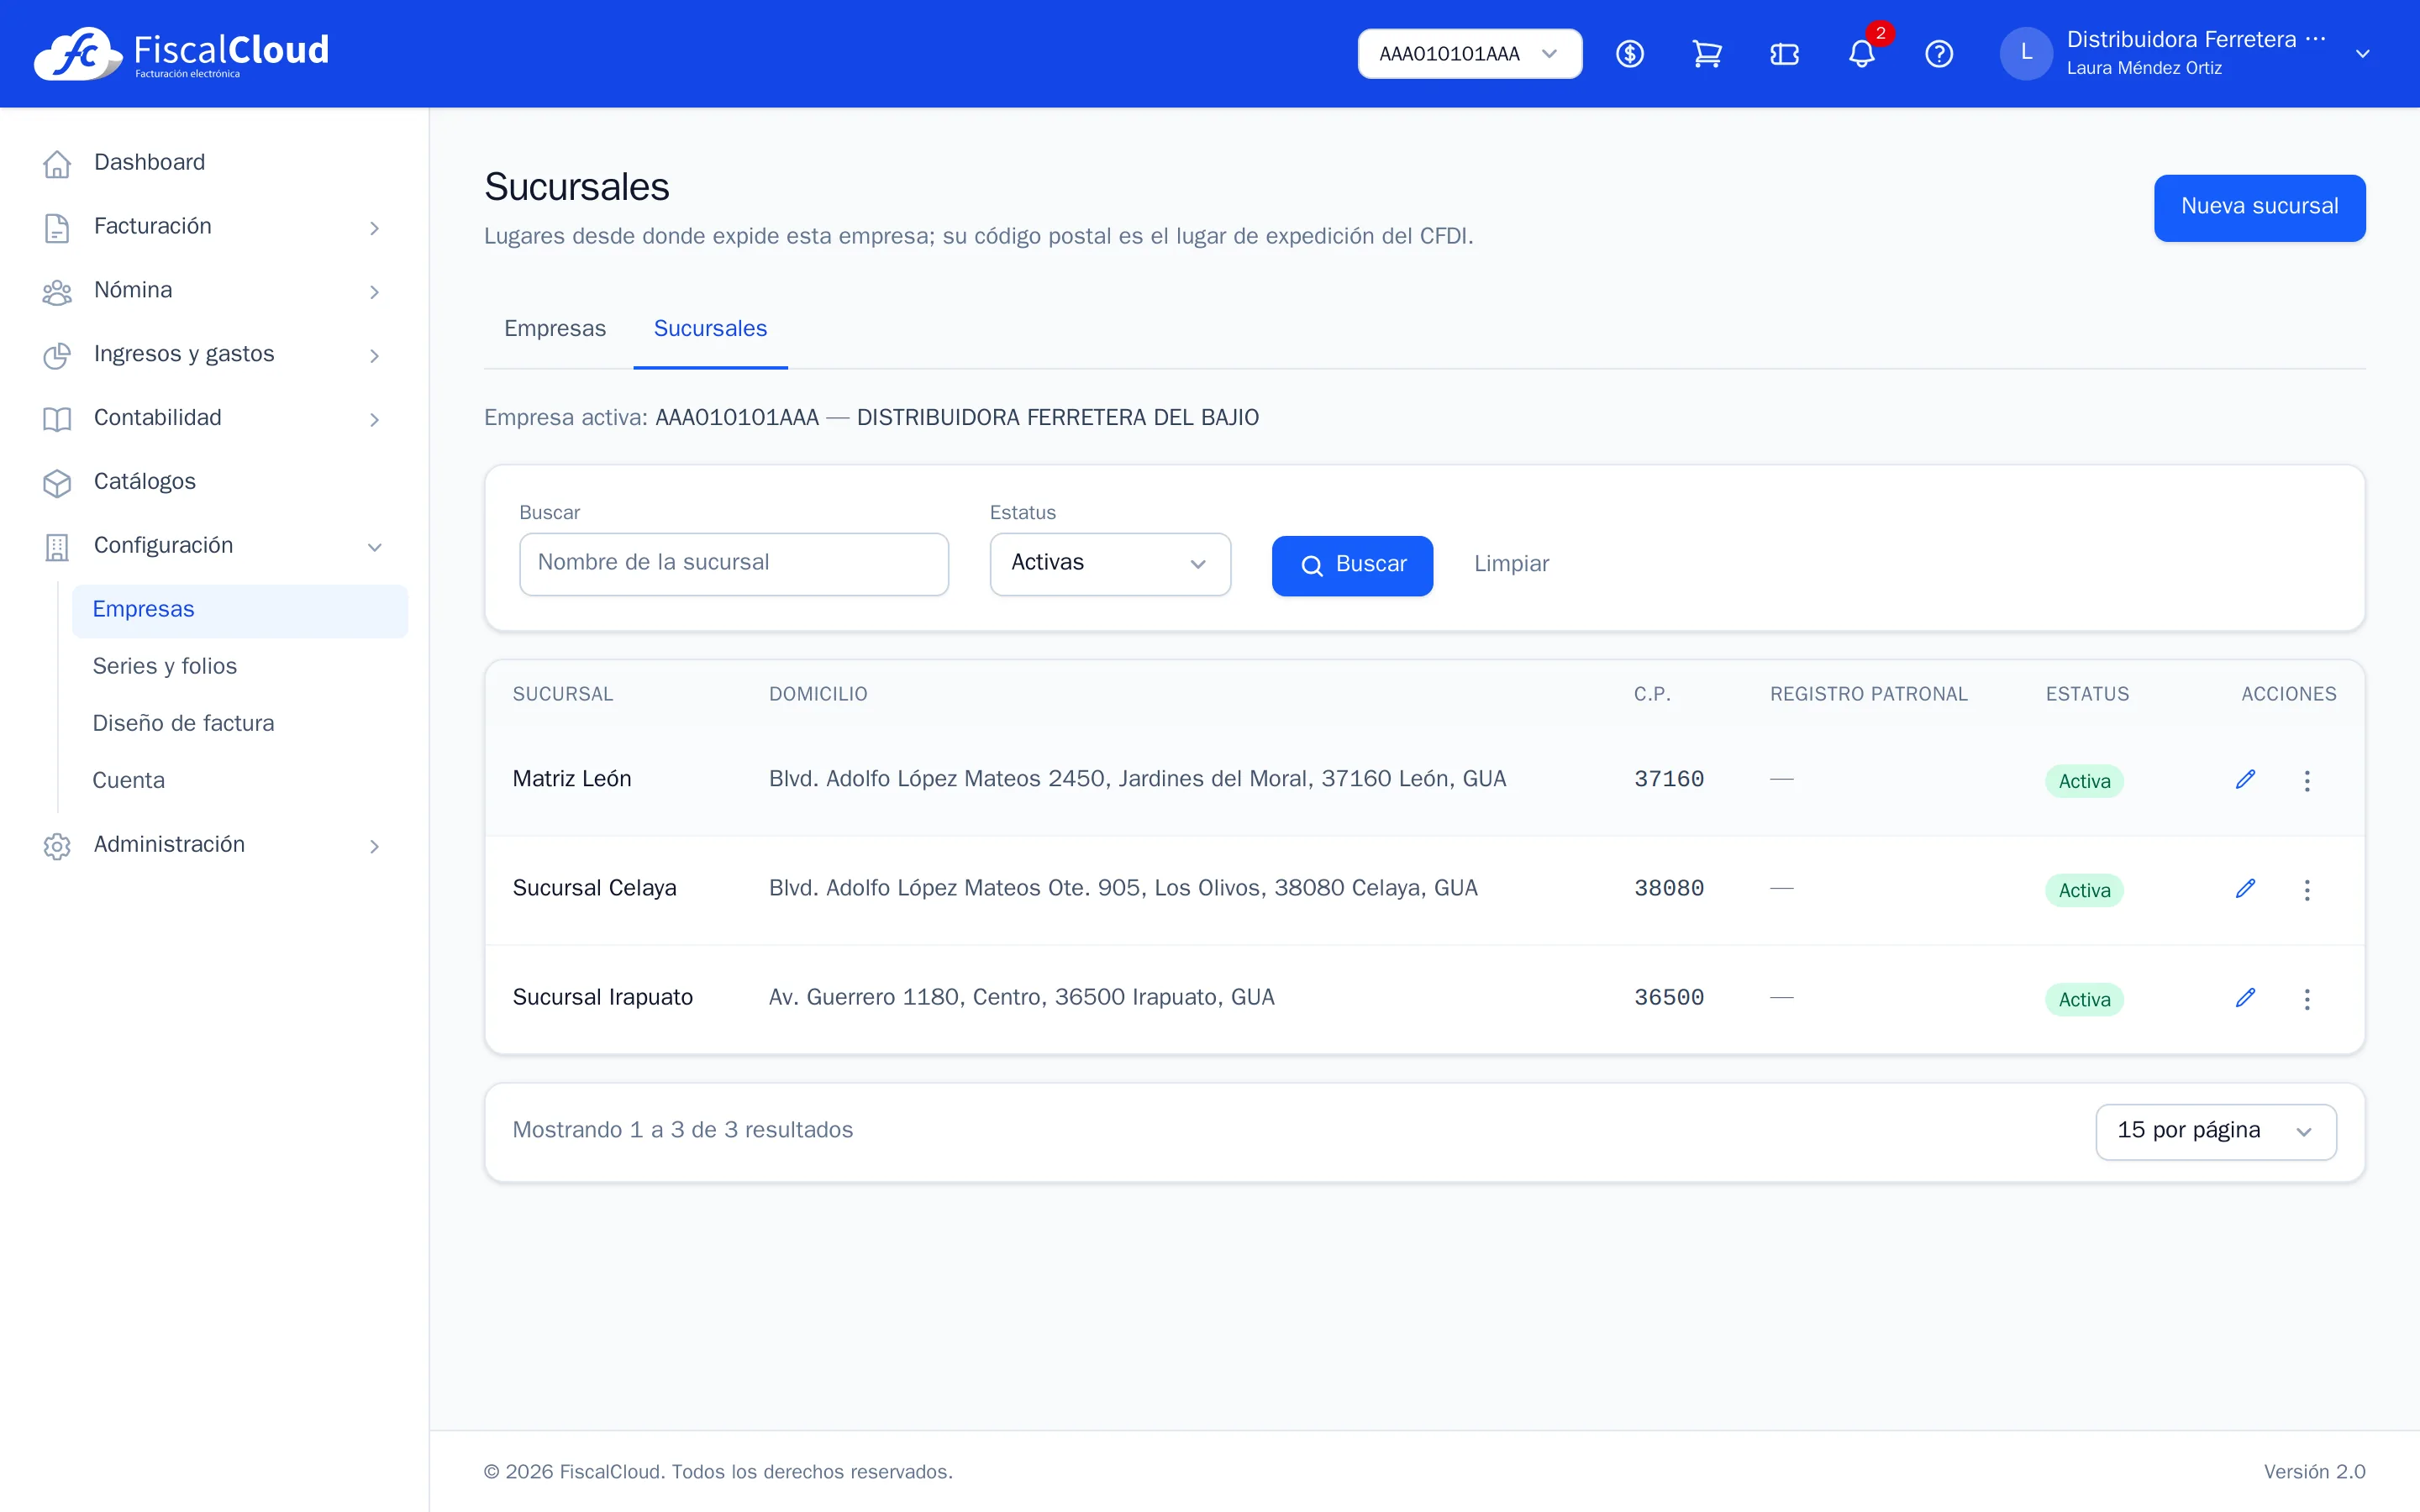The width and height of the screenshot is (2420, 1512).
Task: Click the Activa badge for Sucursal Celaya
Action: (x=2084, y=890)
